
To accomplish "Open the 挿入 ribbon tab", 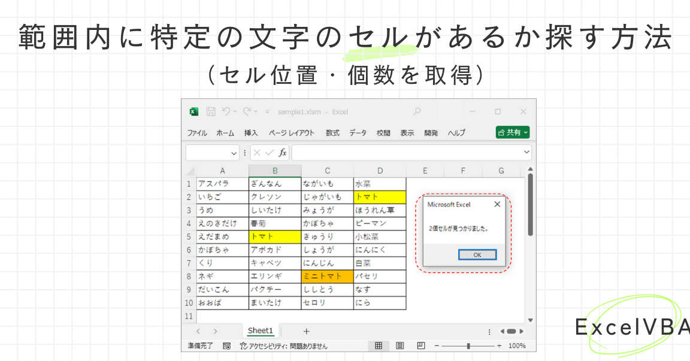I will pos(251,133).
